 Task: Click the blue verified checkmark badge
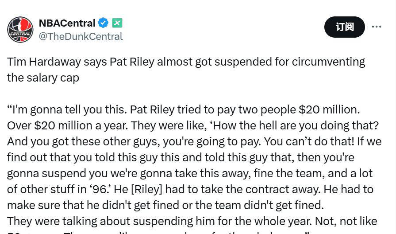coord(104,23)
